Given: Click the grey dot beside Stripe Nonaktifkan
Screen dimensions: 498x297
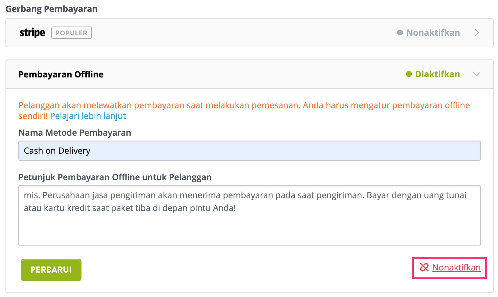Looking at the screenshot, I should 400,33.
